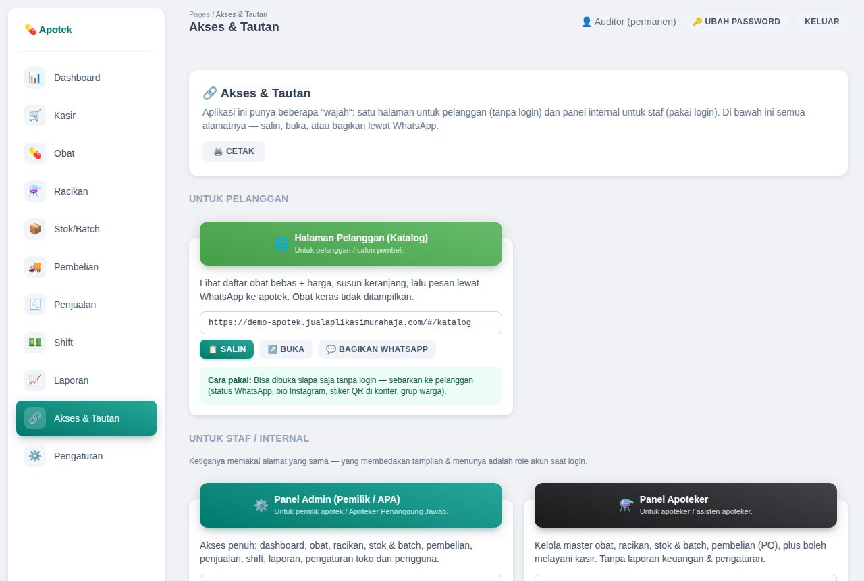This screenshot has height=581, width=864.
Task: Open the Obat pill icon
Action: click(x=35, y=153)
